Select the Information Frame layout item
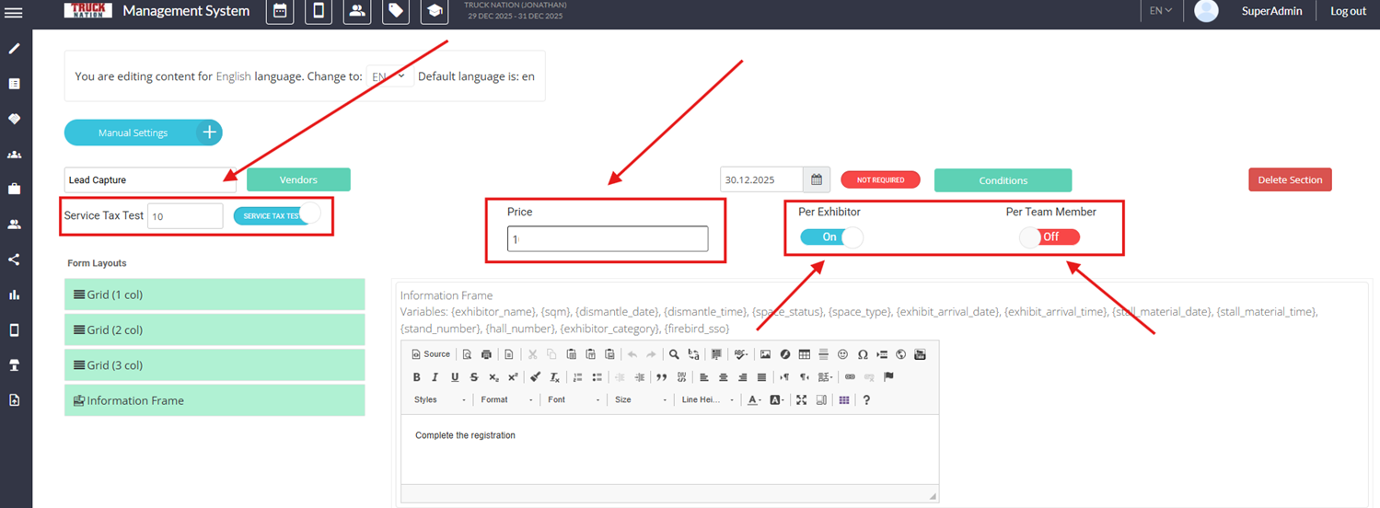This screenshot has width=1380, height=508. click(x=215, y=400)
